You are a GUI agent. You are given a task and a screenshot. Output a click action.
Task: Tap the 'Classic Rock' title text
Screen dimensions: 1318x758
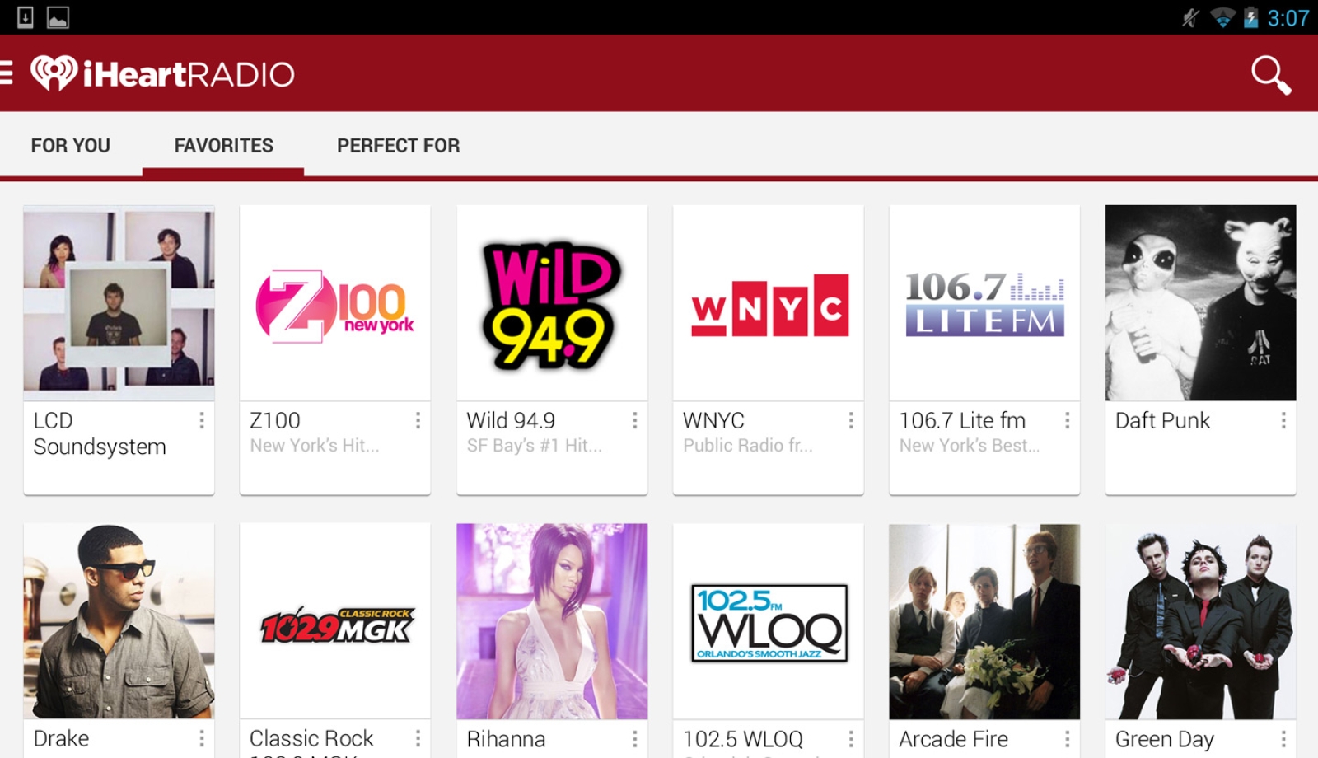311,739
